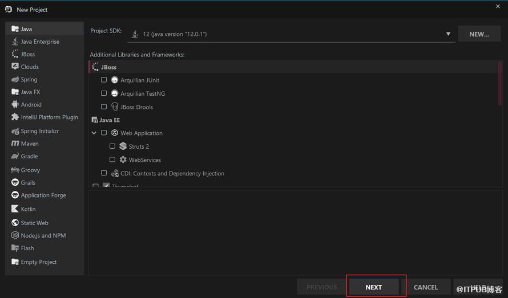Select the Clouds project icon
The width and height of the screenshot is (508, 298).
tap(15, 66)
